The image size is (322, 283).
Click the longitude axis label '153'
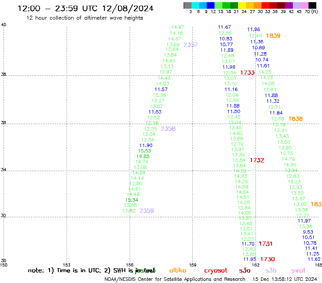[67, 265]
